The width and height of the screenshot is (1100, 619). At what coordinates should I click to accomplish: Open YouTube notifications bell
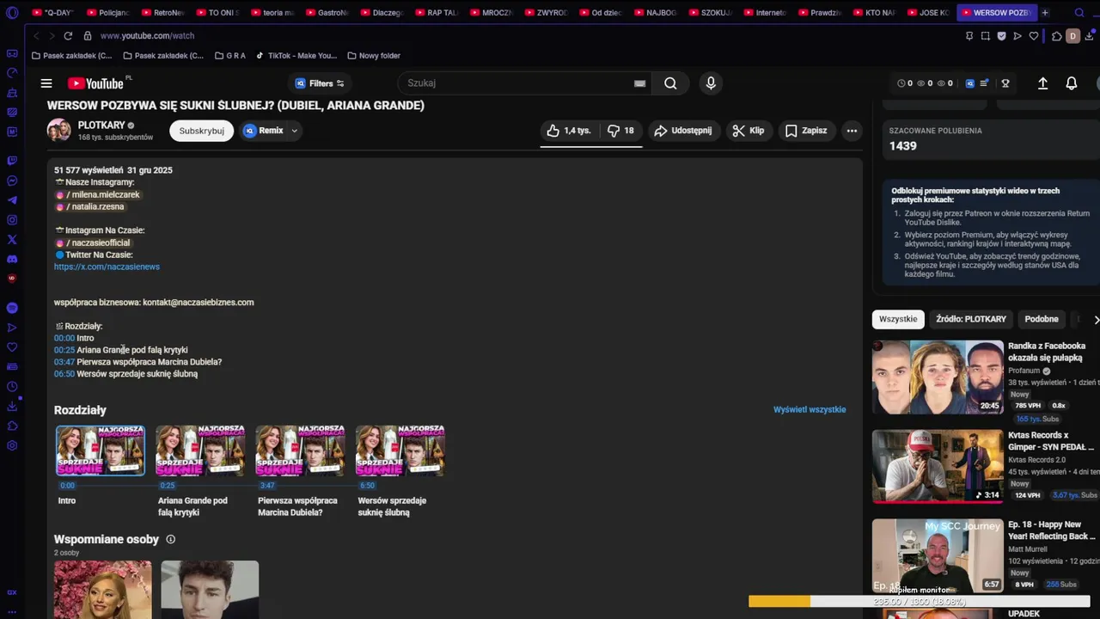tap(1072, 83)
